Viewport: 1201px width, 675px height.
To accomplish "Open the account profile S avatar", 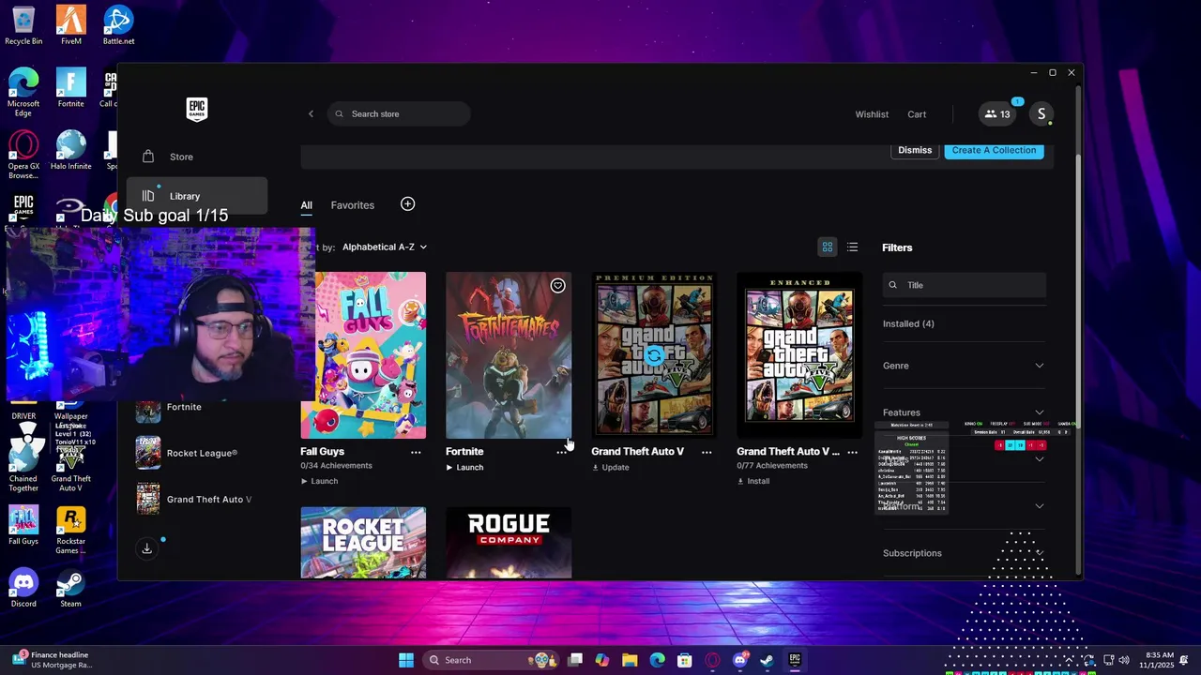I will point(1041,114).
